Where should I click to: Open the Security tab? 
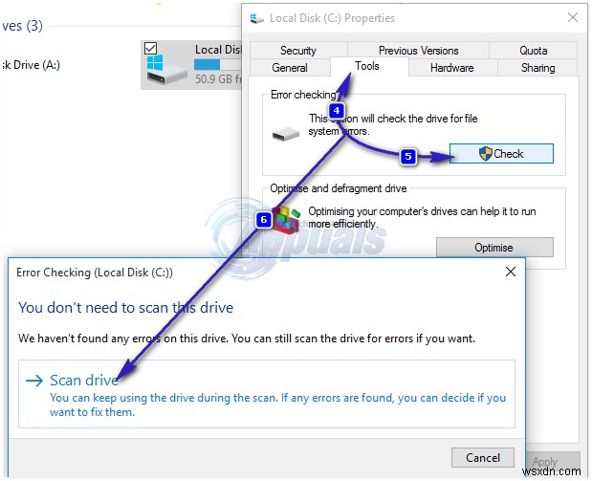(x=298, y=51)
